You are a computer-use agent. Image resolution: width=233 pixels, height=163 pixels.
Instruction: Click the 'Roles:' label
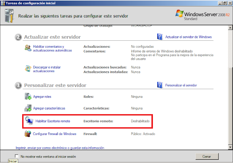pos(88,97)
